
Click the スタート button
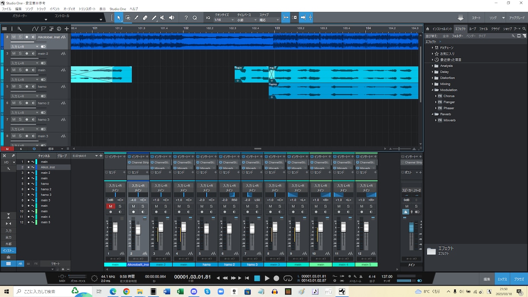(x=476, y=18)
